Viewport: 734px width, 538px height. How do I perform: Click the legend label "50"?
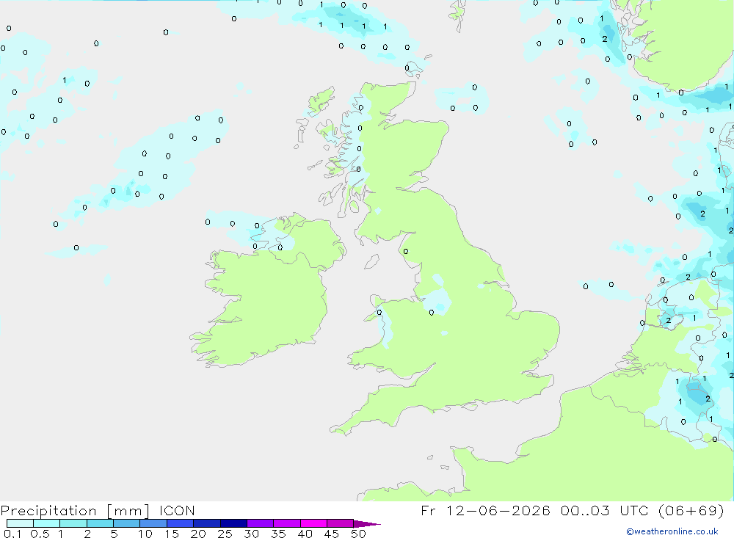coord(359,534)
